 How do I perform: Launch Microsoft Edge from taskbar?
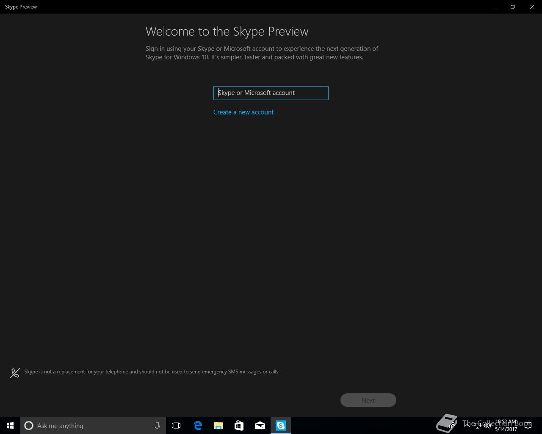[197, 426]
